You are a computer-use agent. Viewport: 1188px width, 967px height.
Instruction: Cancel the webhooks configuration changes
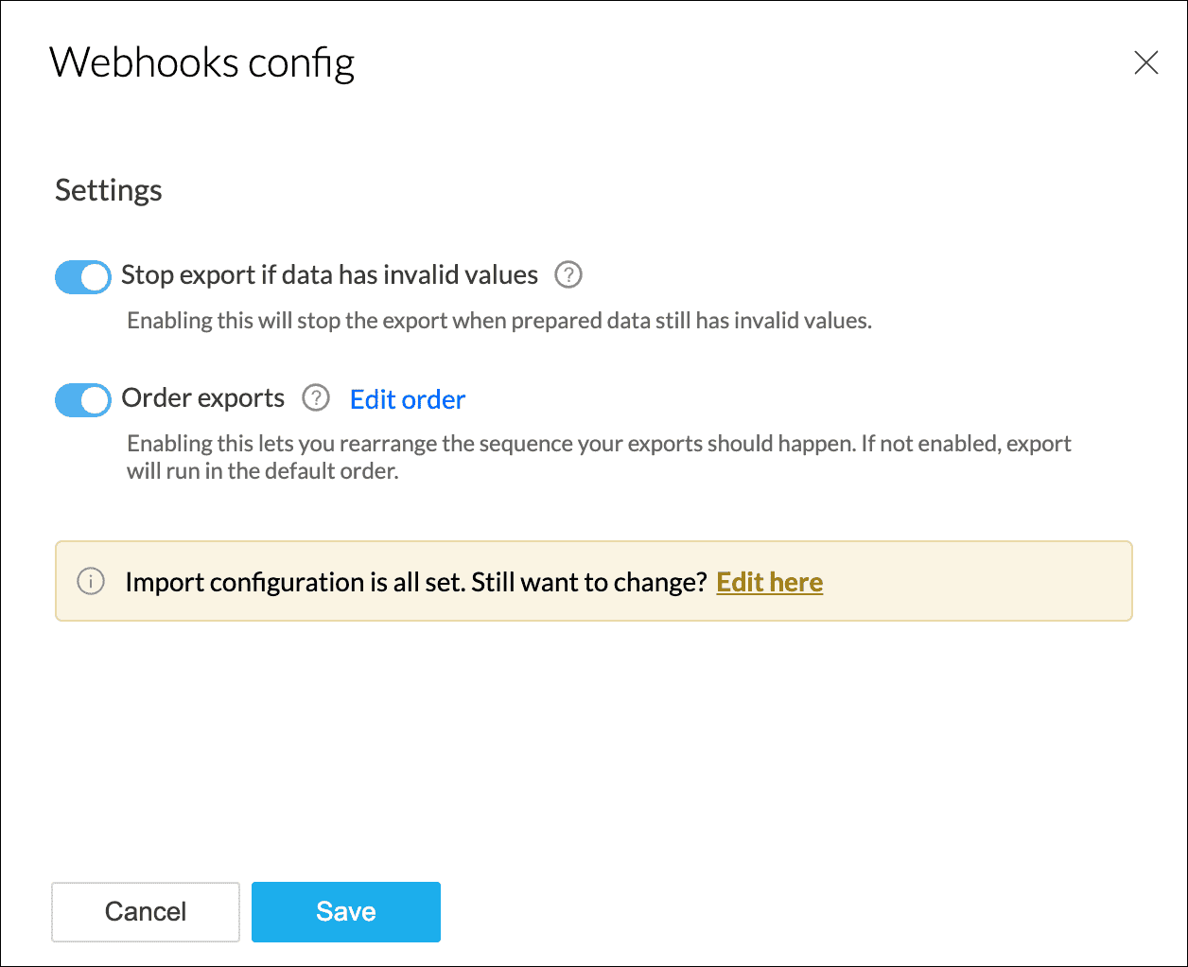click(146, 911)
